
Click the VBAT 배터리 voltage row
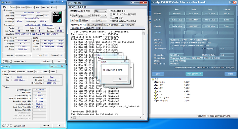172,101
